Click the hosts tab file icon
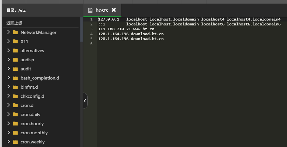 click(x=90, y=10)
